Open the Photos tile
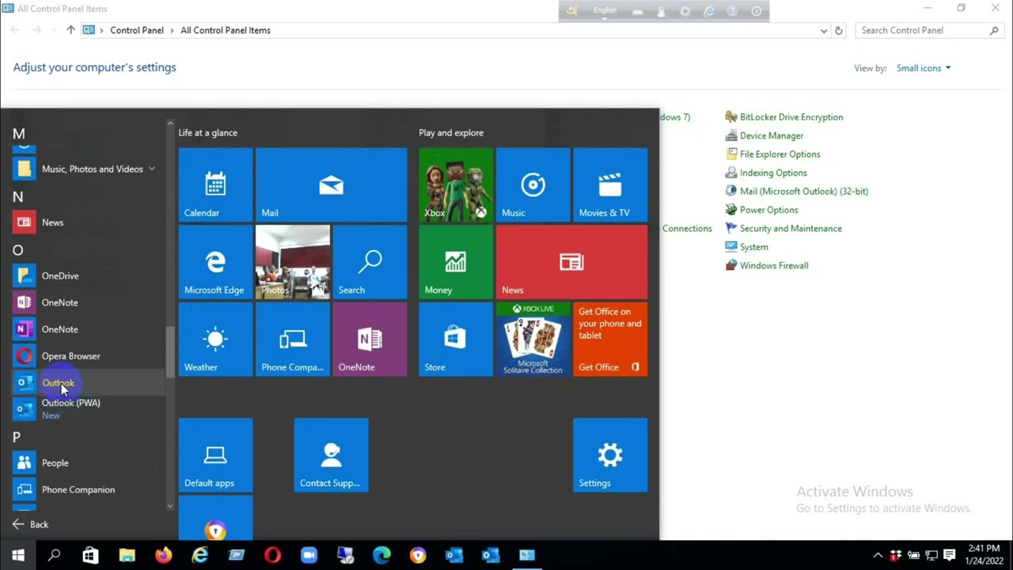This screenshot has width=1013, height=570. (x=293, y=262)
